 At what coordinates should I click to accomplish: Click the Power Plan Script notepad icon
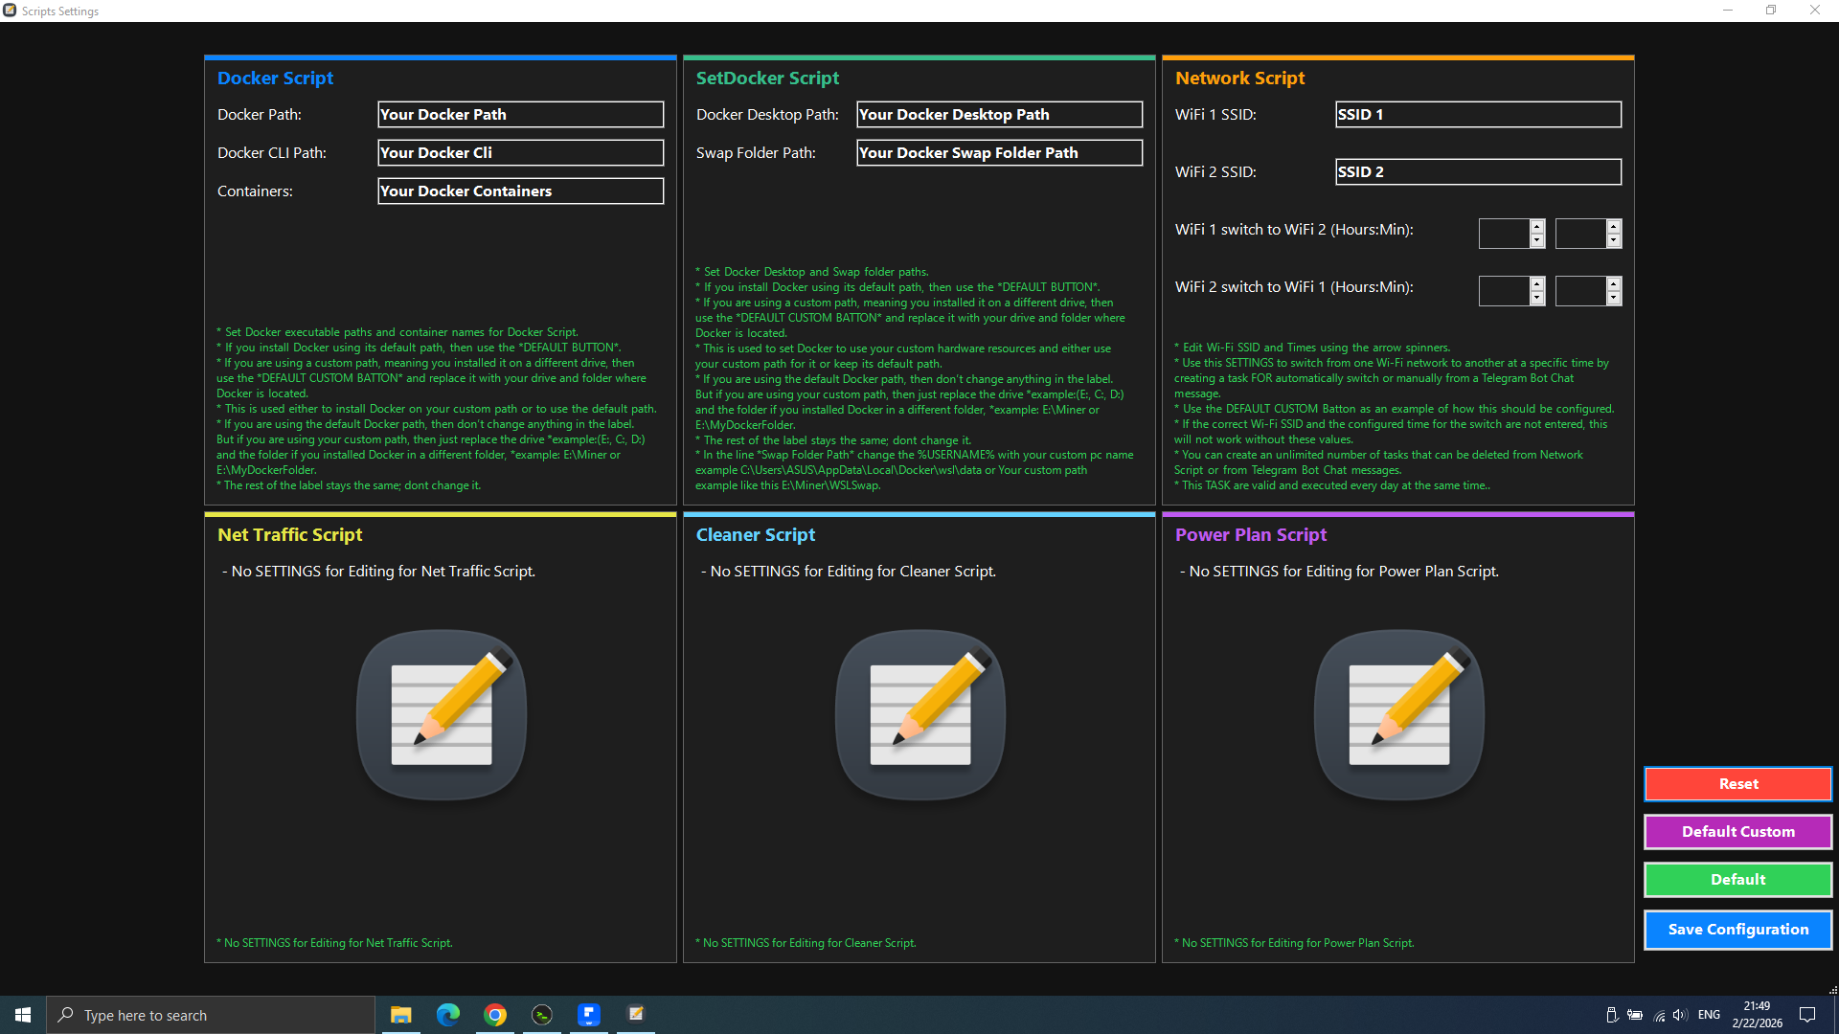[x=1399, y=714]
